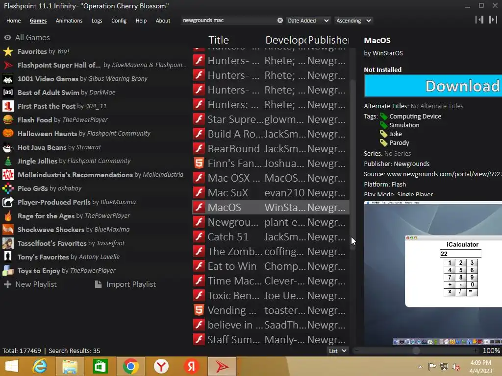The image size is (502, 376).
Task: Click the Toys to Enjoy blocks icon
Action: click(x=8, y=270)
